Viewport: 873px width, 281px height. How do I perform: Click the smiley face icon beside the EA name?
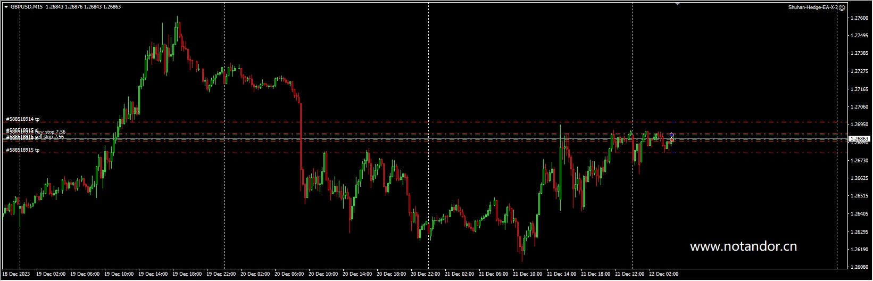(x=842, y=7)
